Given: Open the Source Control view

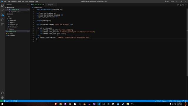Looking at the screenshot, I should [2, 15].
